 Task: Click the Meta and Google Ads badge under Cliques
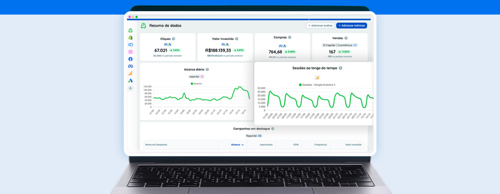tap(168, 44)
